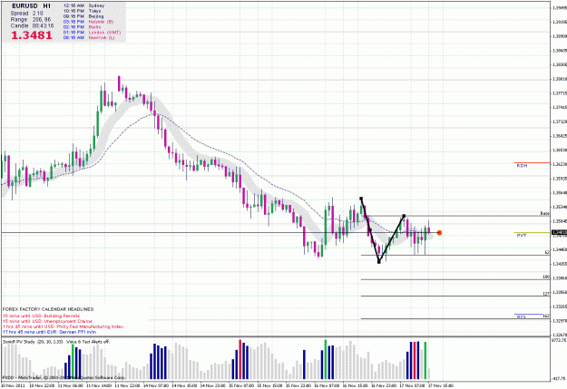Open the USD Building Permits headline
Image resolution: width=567 pixels, height=389 pixels.
point(41,316)
